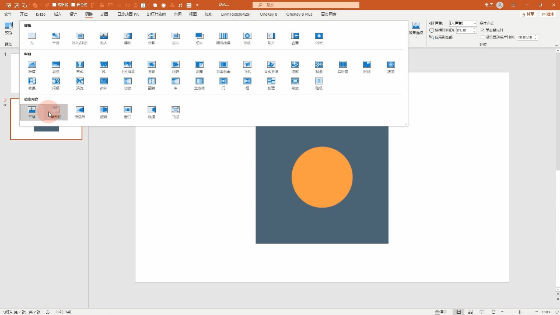Apply the 页面卷曲 page curl transition
The image size is (560, 315).
coord(223,66)
